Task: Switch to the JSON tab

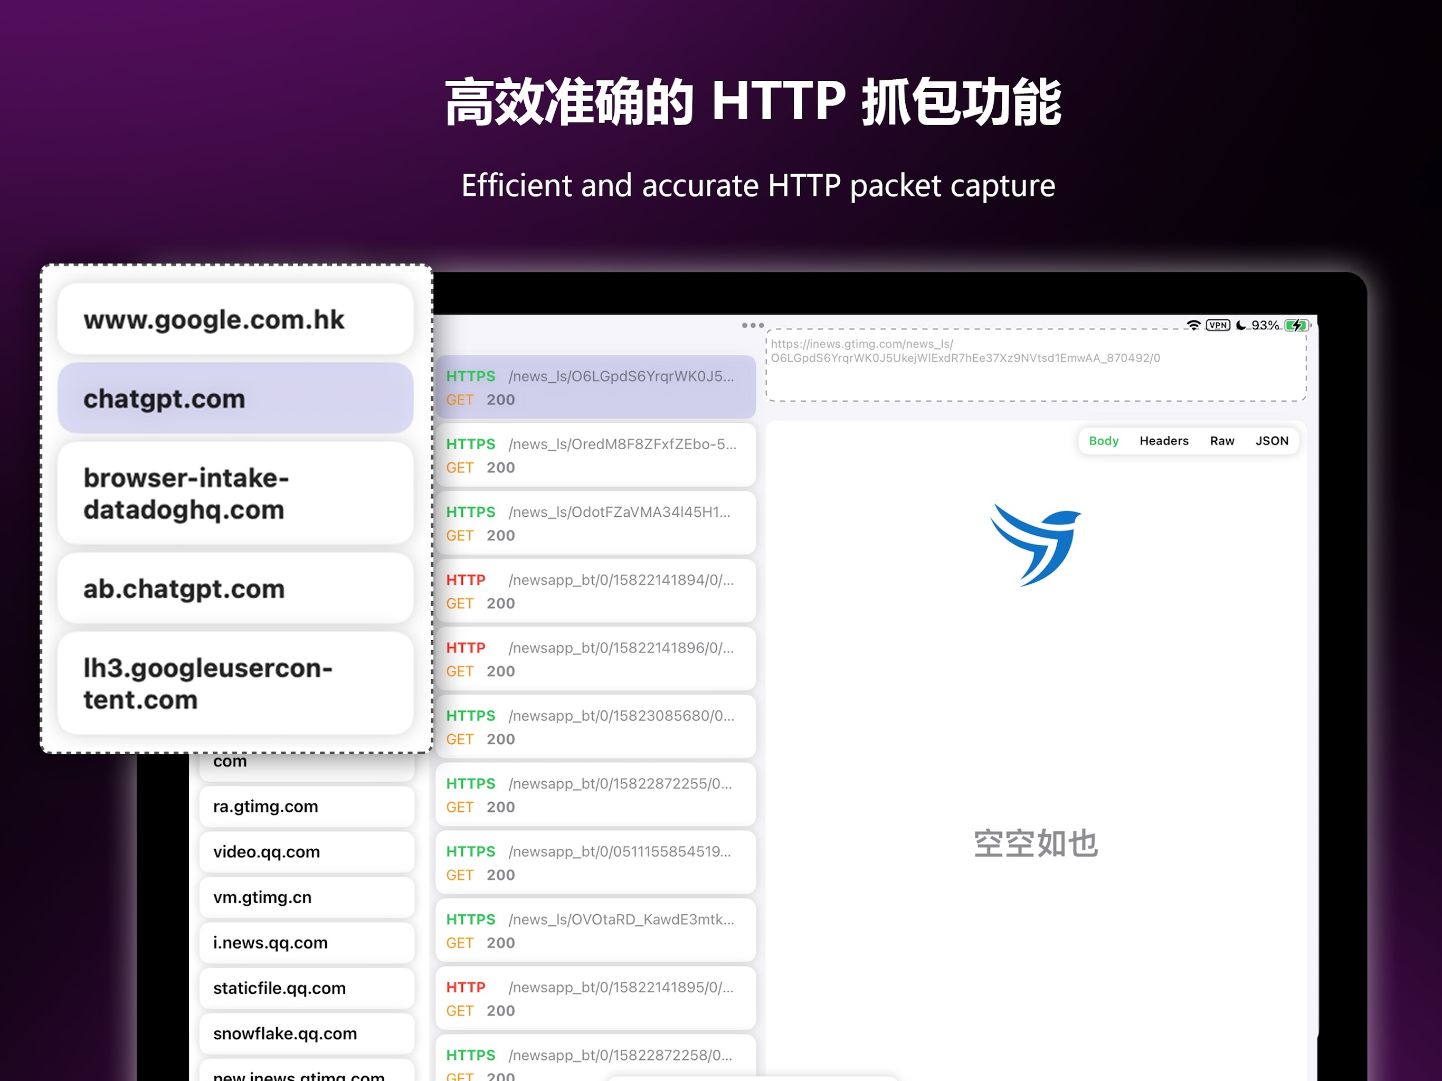Action: click(x=1271, y=441)
